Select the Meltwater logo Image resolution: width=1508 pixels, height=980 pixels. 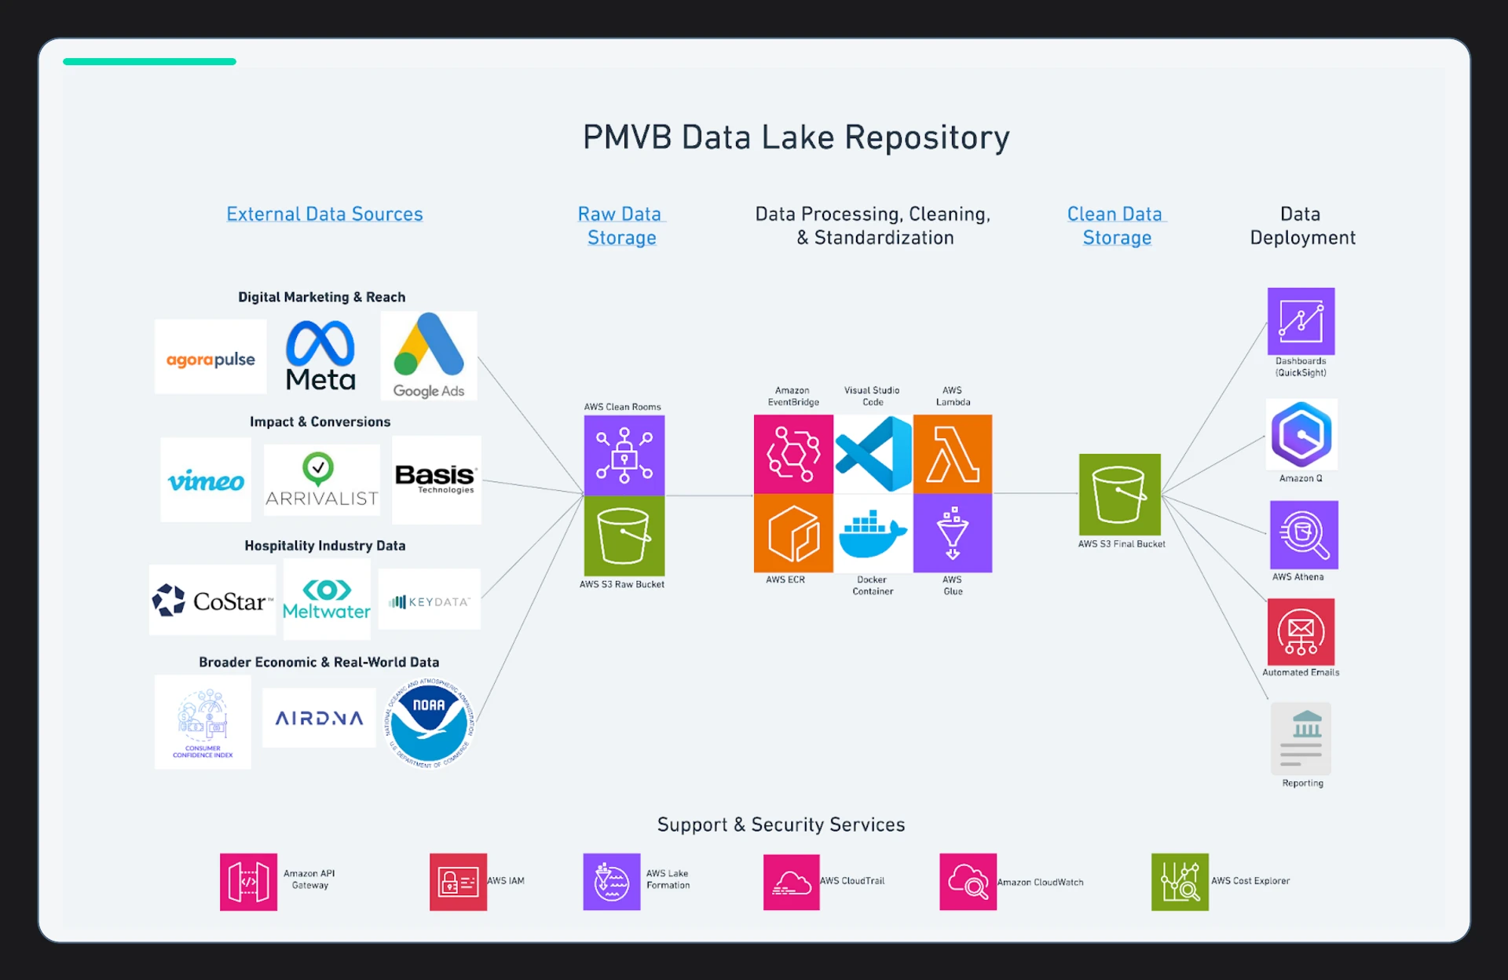(327, 600)
